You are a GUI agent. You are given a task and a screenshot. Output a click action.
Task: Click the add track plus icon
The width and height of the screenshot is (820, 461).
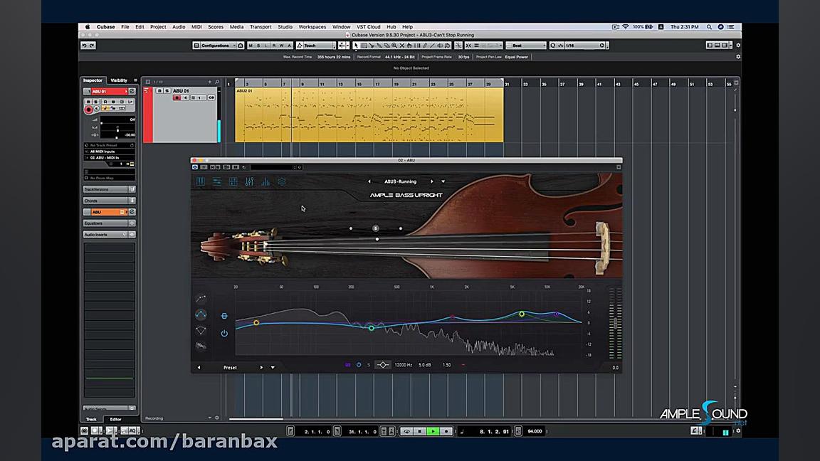pos(209,82)
